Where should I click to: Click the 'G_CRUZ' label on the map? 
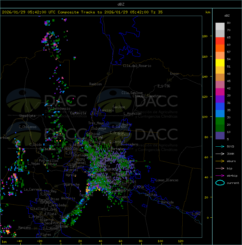[x=71, y=153]
